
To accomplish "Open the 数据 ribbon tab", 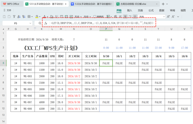I will click(x=162, y=10).
